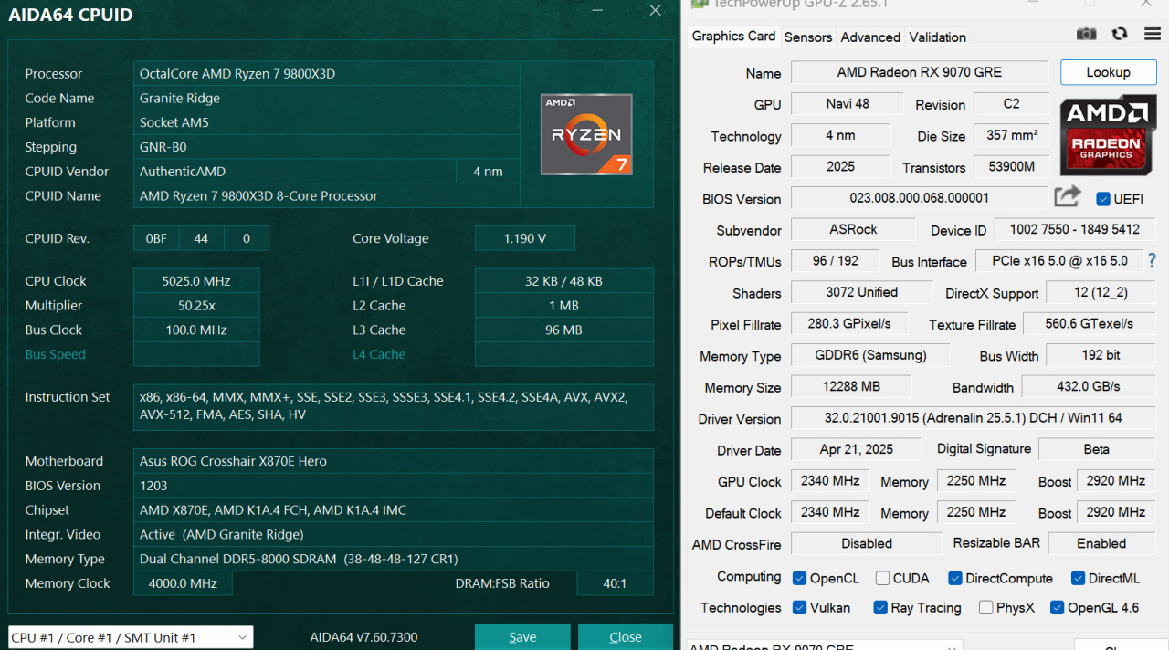
Task: Click the AIDA64 BIOS Version 1203 value
Action: (393, 486)
